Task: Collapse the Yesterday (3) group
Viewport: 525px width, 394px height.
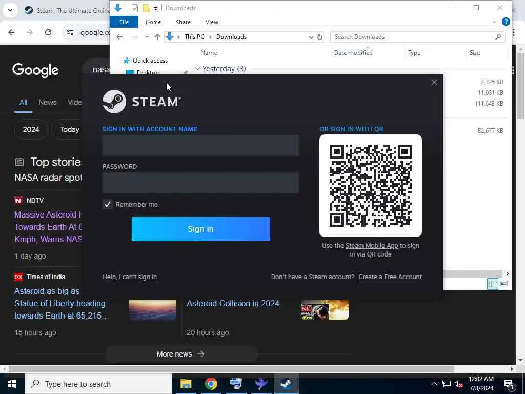Action: [x=197, y=69]
